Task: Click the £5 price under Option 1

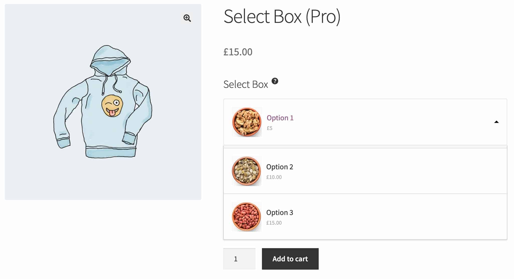Action: pyautogui.click(x=270, y=128)
